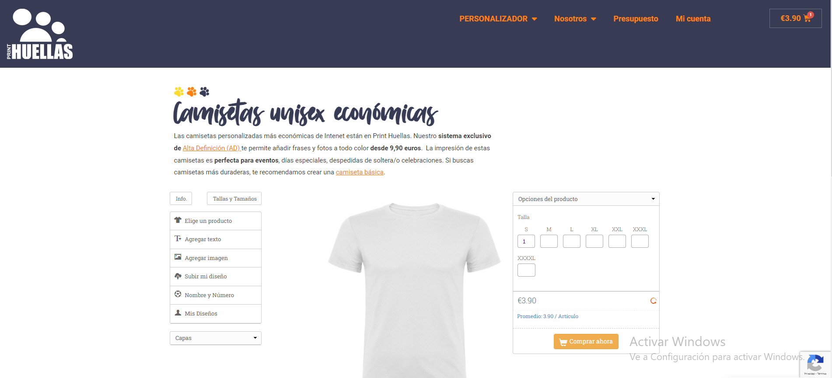The width and height of the screenshot is (832, 378).
Task: Click the XXXXL size quantity field
Action: tap(526, 270)
